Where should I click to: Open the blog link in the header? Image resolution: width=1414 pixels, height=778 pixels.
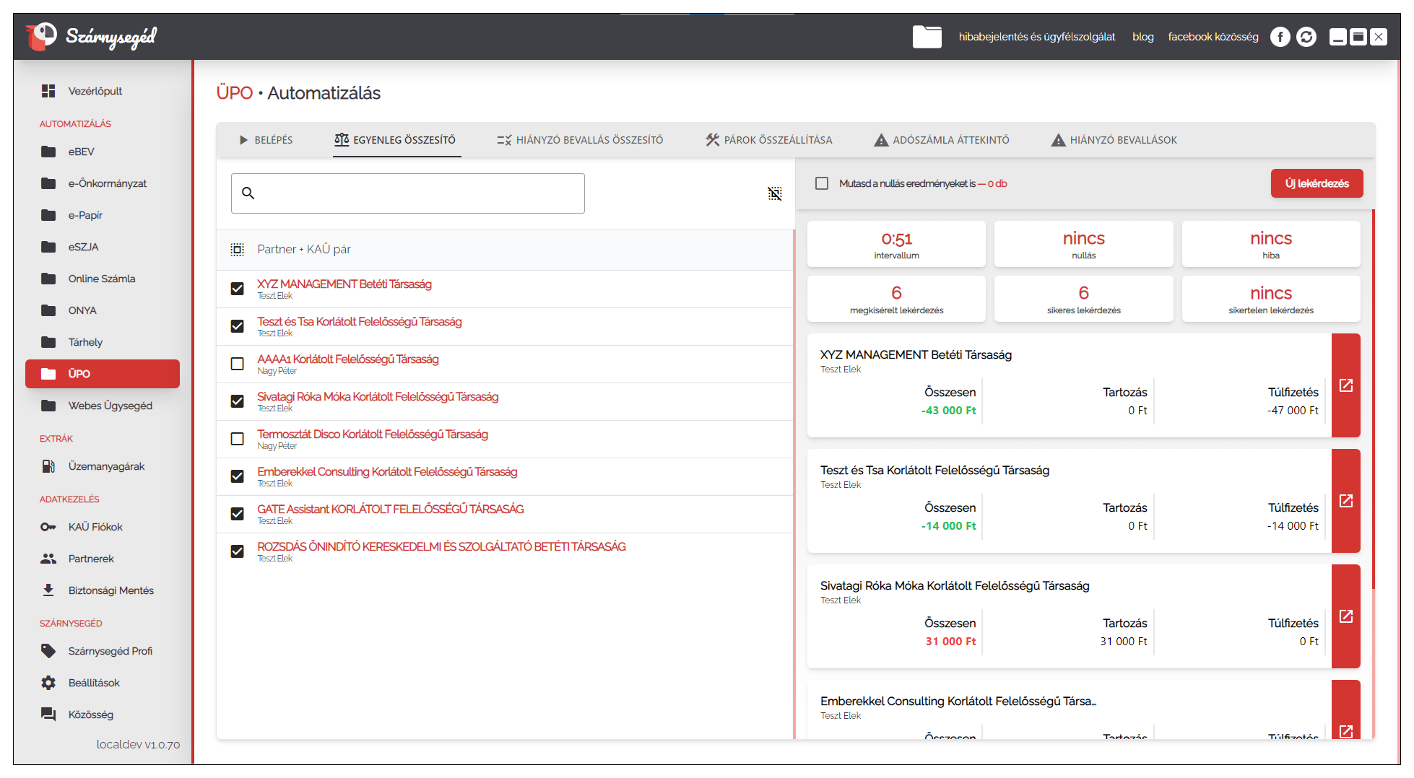[x=1142, y=37]
